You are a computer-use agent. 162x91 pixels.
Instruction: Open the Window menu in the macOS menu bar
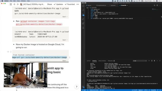tap(23, 1)
